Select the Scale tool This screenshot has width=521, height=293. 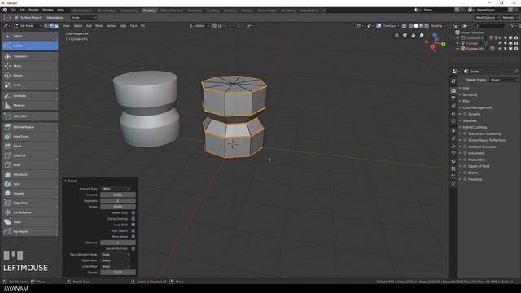pyautogui.click(x=30, y=85)
